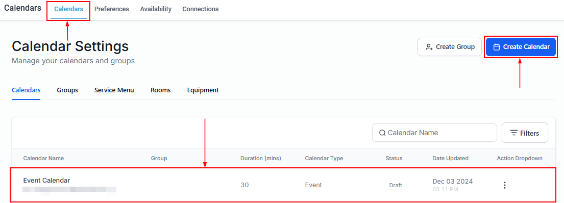Click the search magnifier icon

tap(382, 133)
